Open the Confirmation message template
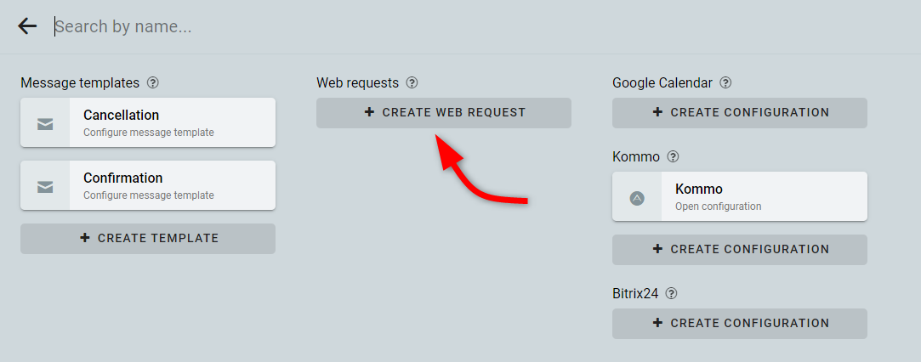 point(148,185)
